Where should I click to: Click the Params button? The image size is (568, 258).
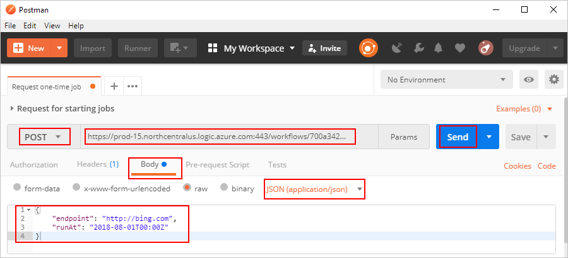coord(404,137)
